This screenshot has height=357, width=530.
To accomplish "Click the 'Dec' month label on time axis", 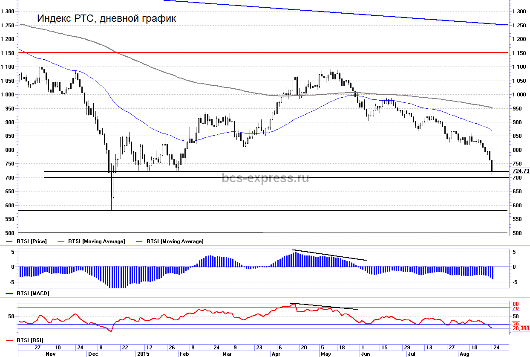I will 92,354.
